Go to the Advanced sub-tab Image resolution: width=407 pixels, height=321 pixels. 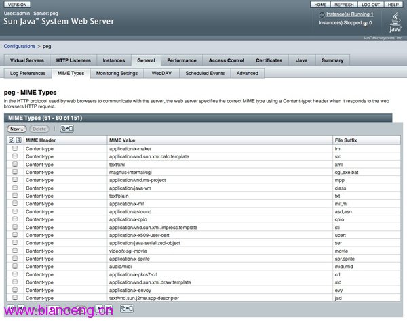point(248,73)
